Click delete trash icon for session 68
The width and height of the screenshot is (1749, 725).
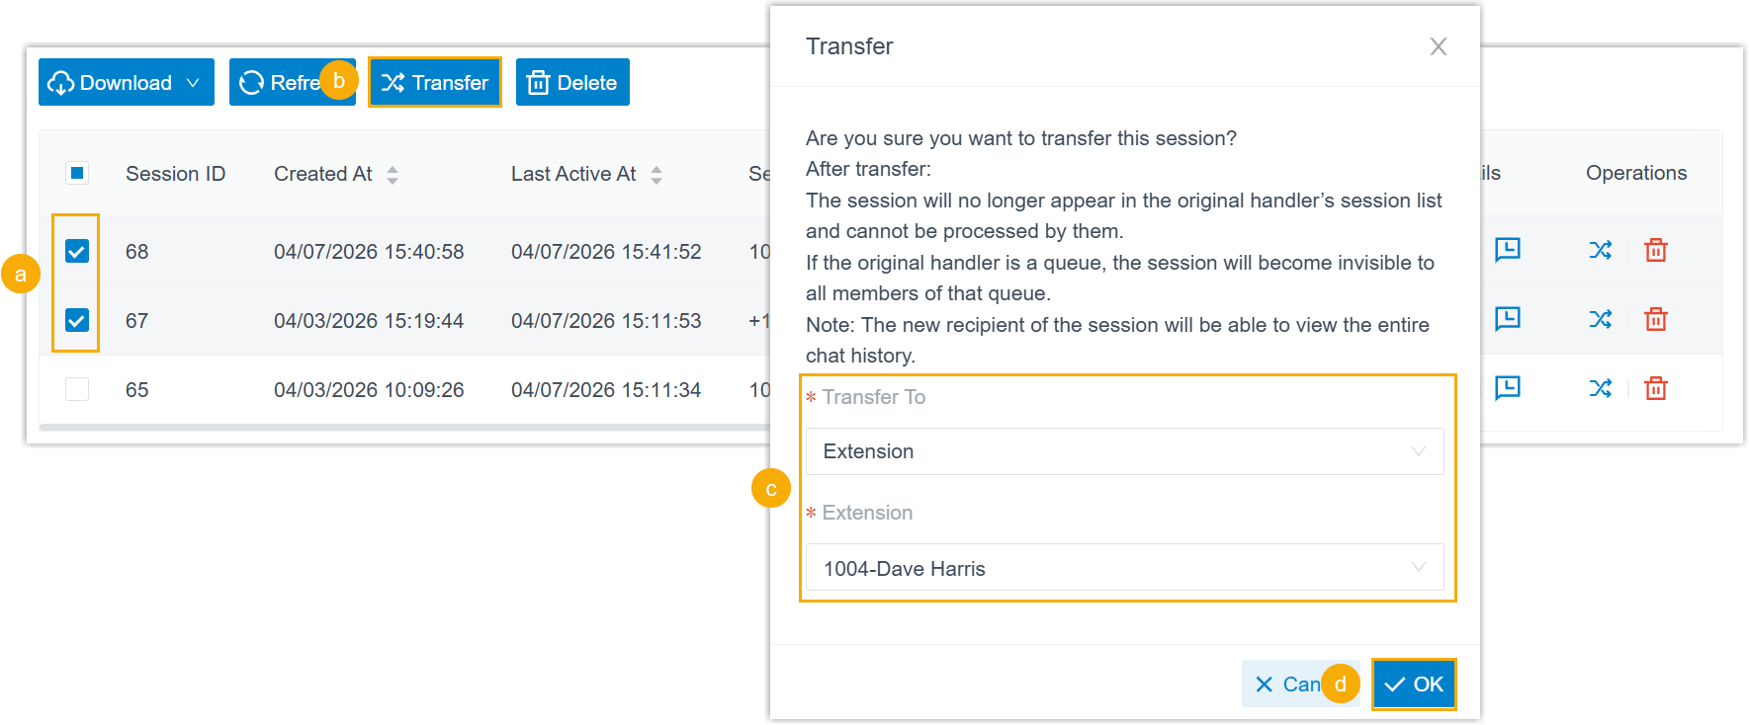pos(1655,250)
